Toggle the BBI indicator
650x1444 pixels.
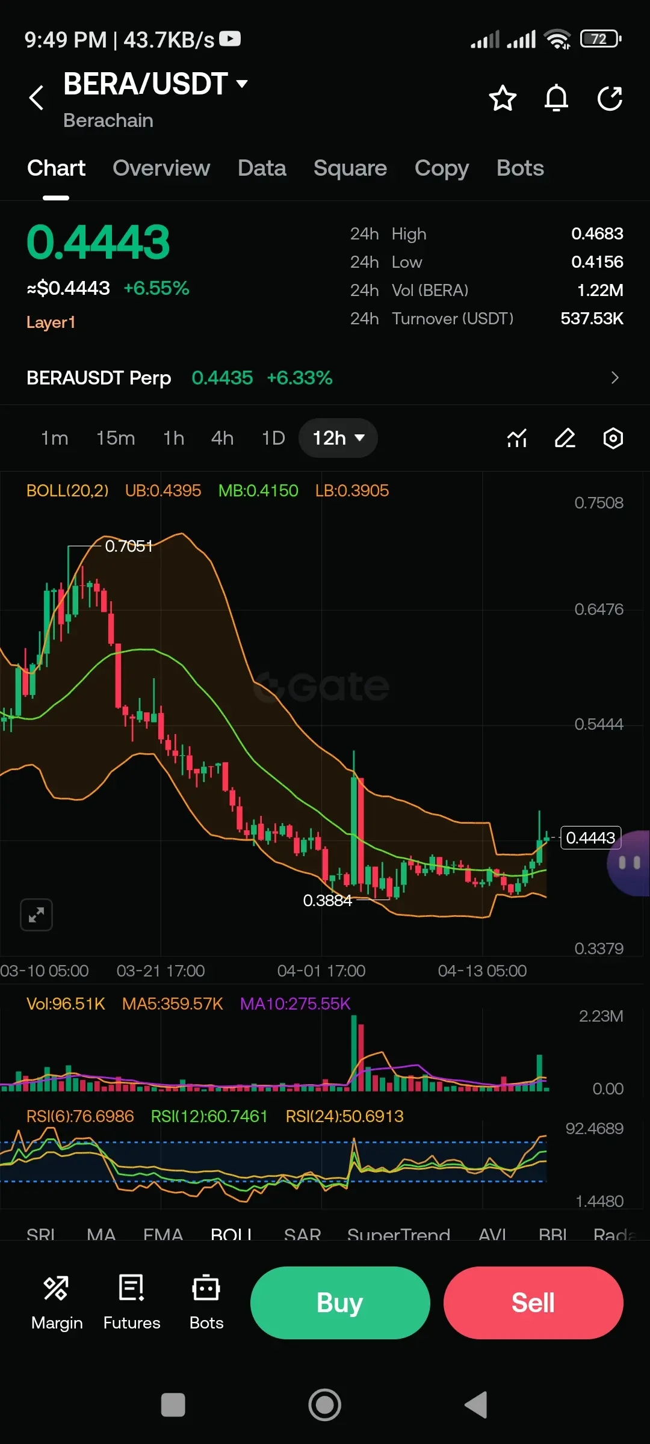click(552, 1236)
